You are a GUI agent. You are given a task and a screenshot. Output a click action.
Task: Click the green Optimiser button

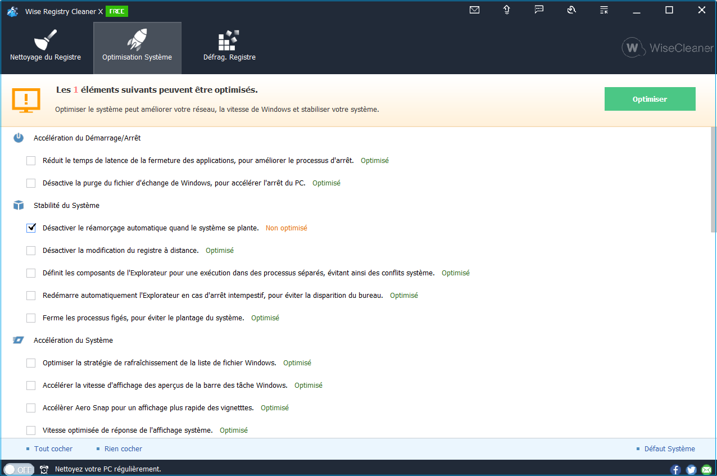(650, 99)
